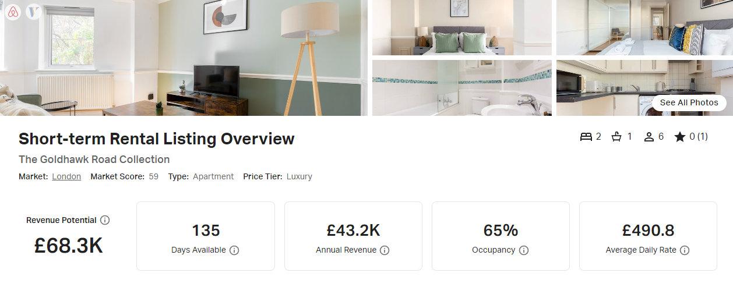
Task: Select the Average Daily Rate £490.8 card
Action: pyautogui.click(x=648, y=236)
